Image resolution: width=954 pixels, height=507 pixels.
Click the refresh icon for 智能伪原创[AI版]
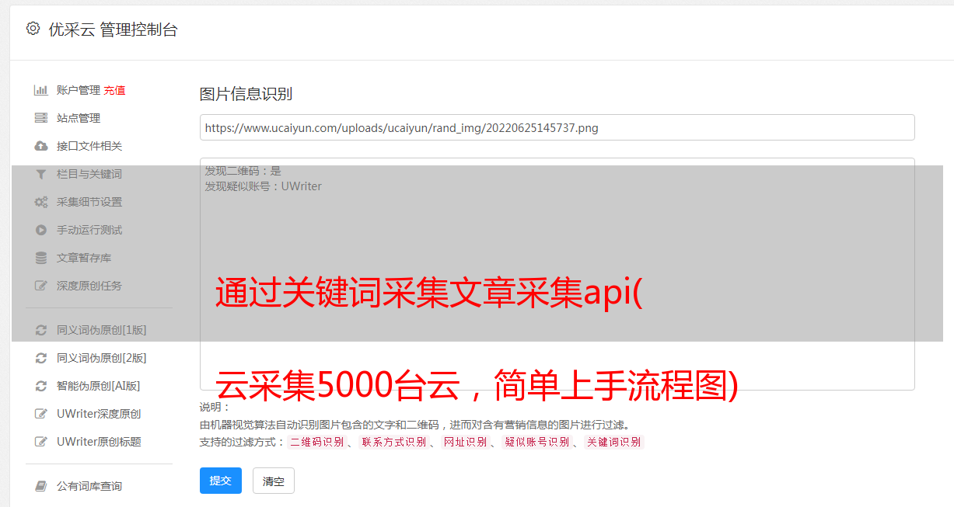pos(41,386)
